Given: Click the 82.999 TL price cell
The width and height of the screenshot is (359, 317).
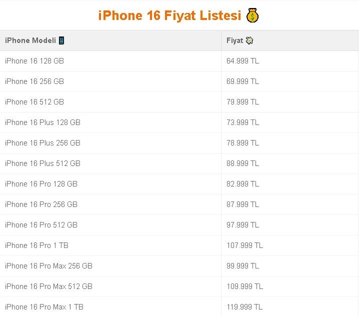Looking at the screenshot, I should click(242, 184).
